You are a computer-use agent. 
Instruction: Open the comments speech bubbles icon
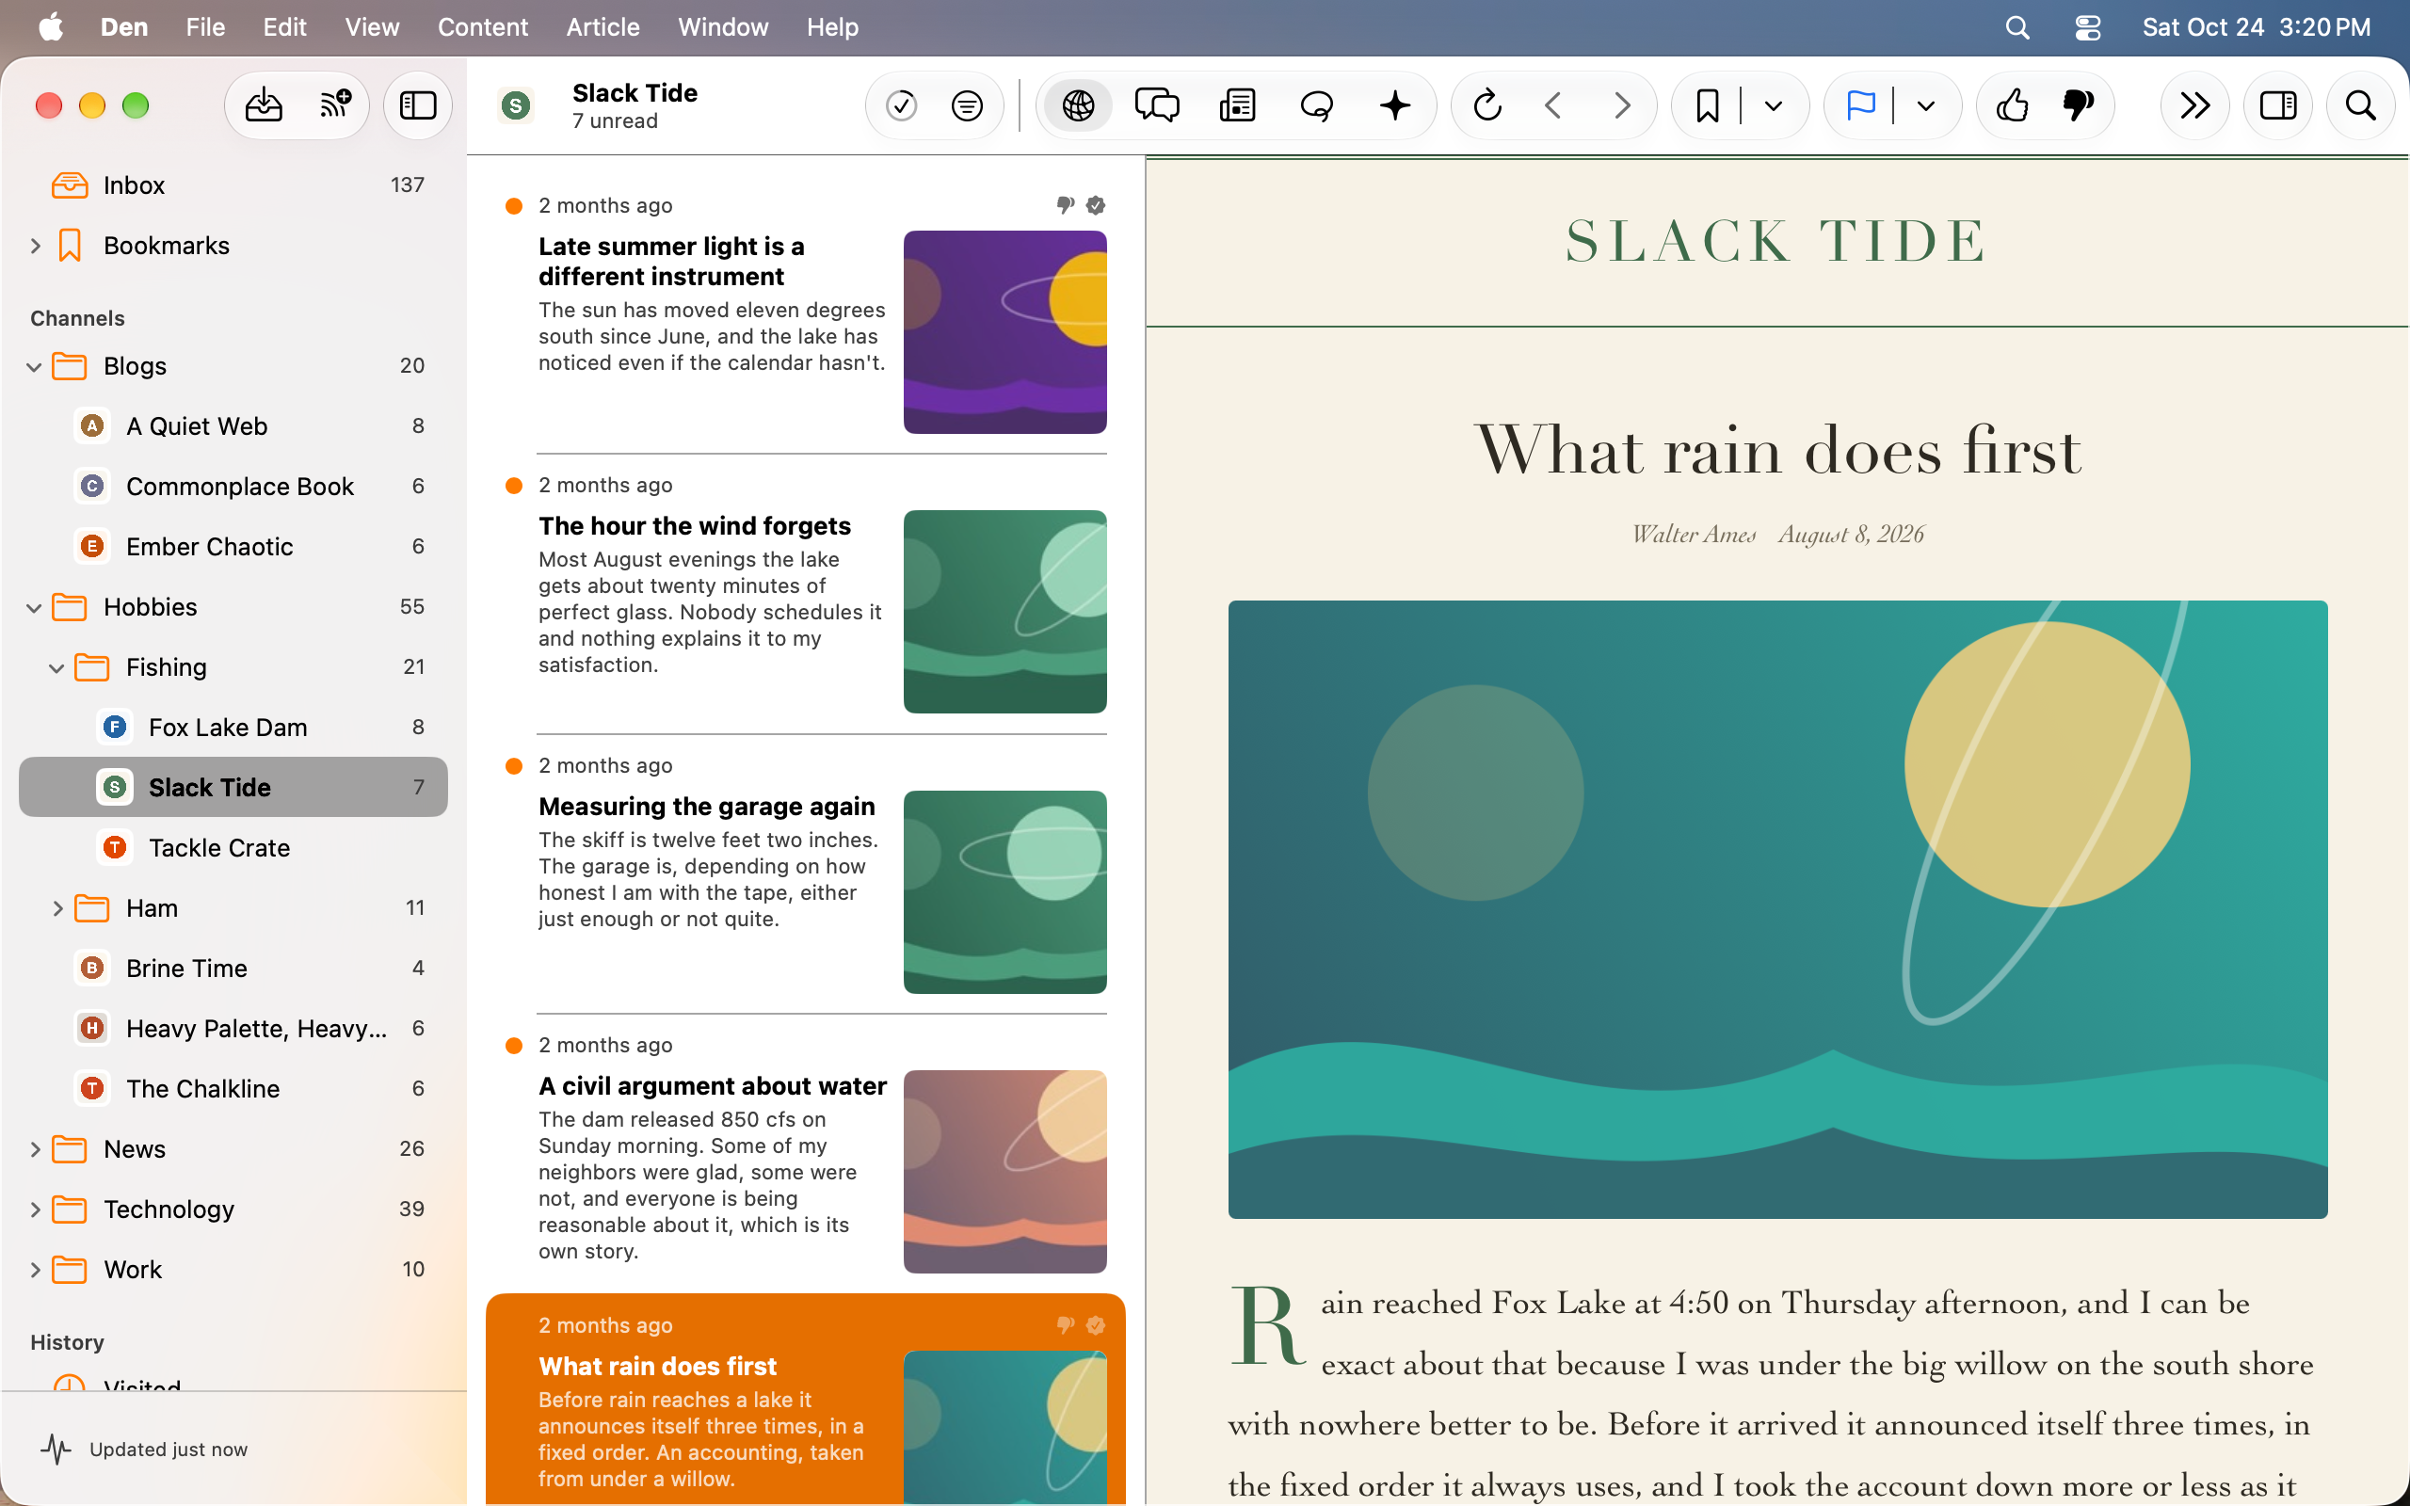(1157, 104)
